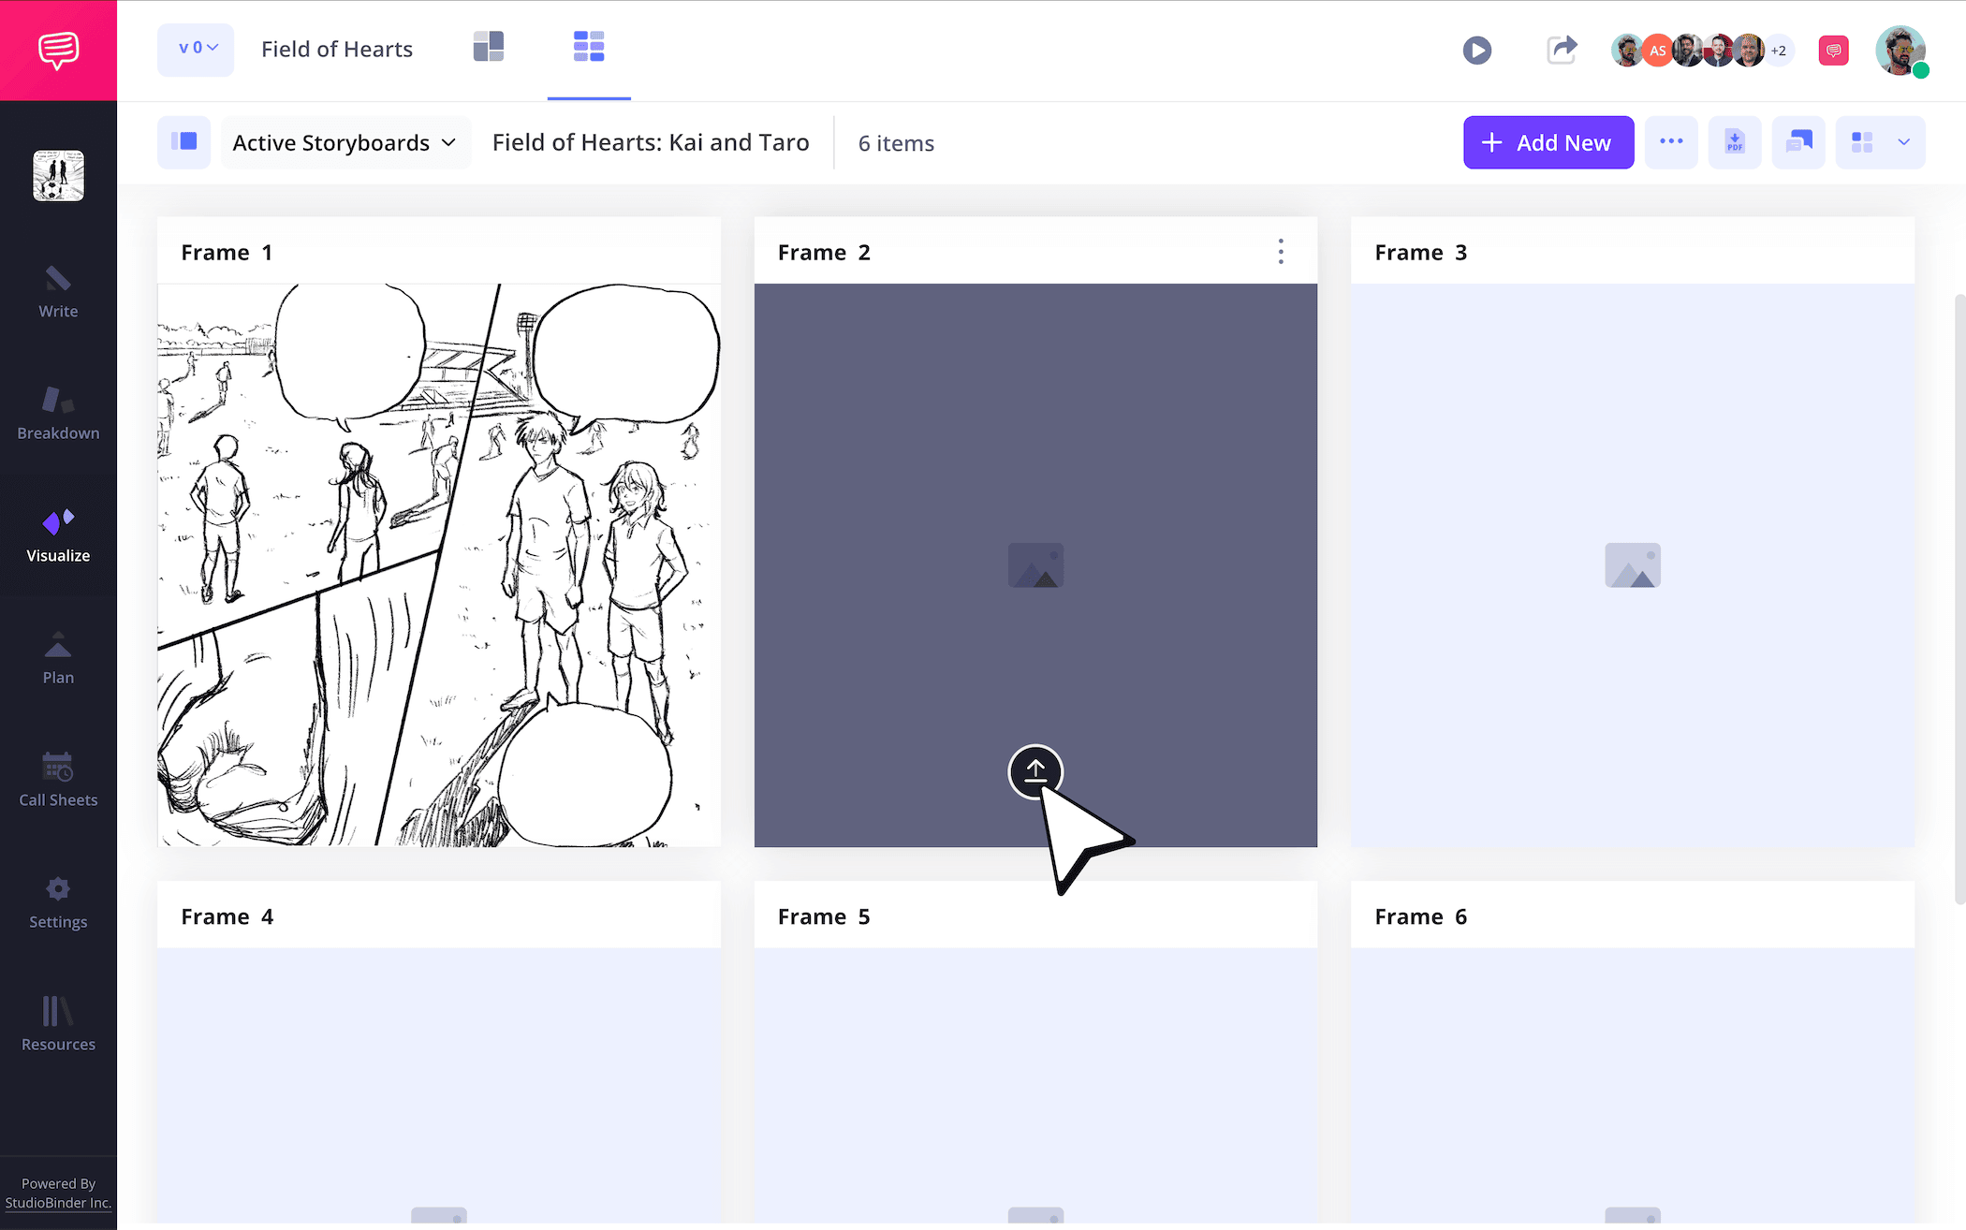The height and width of the screenshot is (1230, 1966).
Task: Open the comparison chat icon in the toolbar
Action: [1798, 142]
